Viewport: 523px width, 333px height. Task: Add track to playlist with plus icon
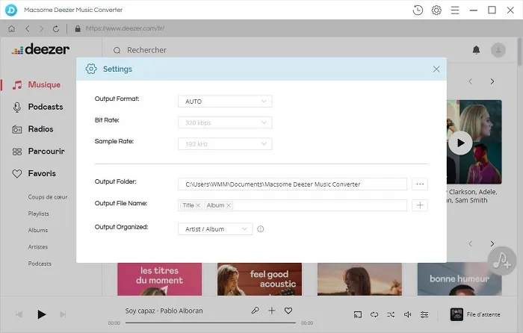pos(272,311)
